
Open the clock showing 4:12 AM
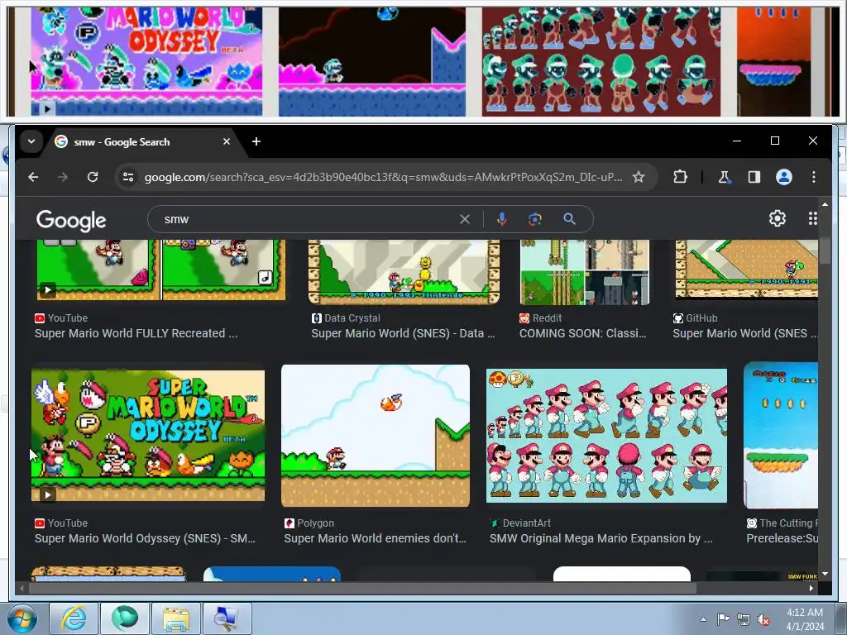pyautogui.click(x=805, y=619)
